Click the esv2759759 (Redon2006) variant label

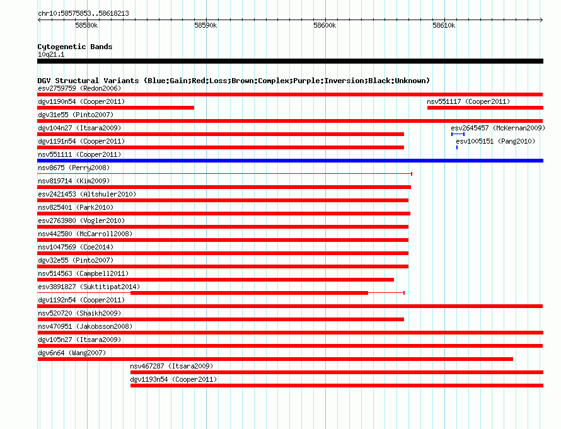pos(79,88)
